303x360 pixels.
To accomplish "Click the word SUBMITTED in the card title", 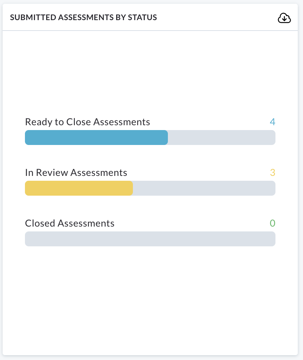I will [x=33, y=18].
